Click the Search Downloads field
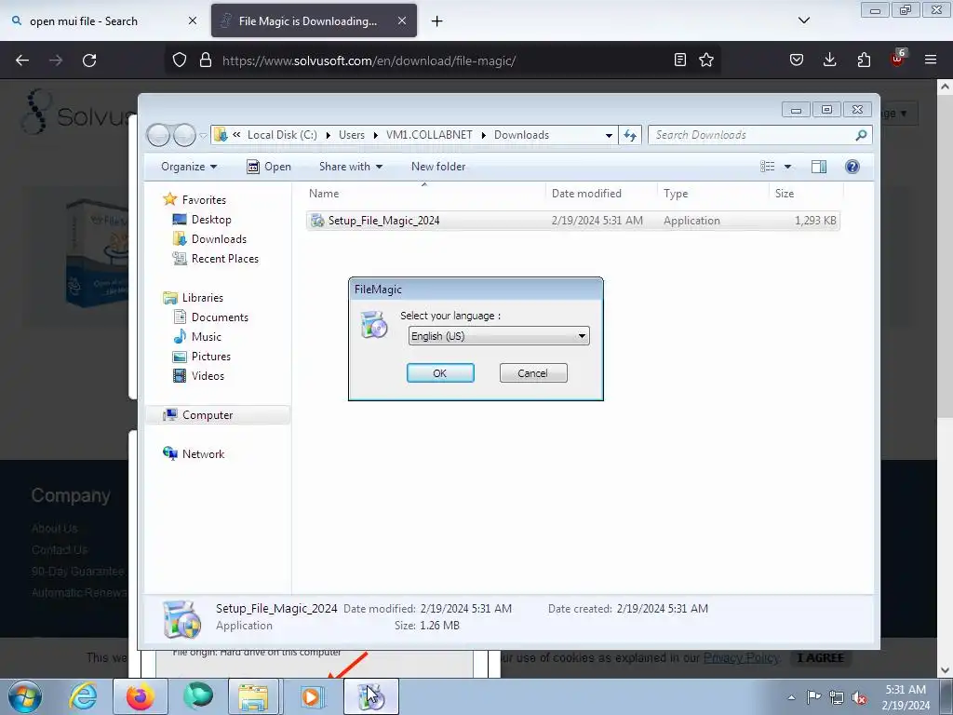The image size is (953, 715). pyautogui.click(x=752, y=135)
